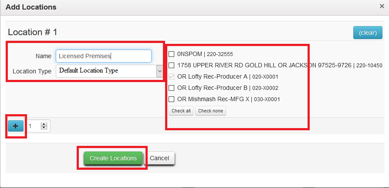Click the green Create Locations button
This screenshot has width=389, height=188.
(113, 158)
